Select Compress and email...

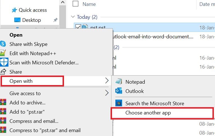(x=34, y=121)
